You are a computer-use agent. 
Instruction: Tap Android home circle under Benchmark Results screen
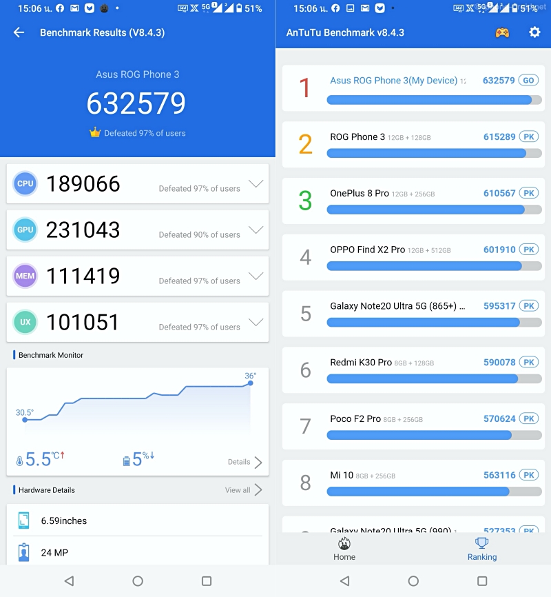tap(138, 580)
